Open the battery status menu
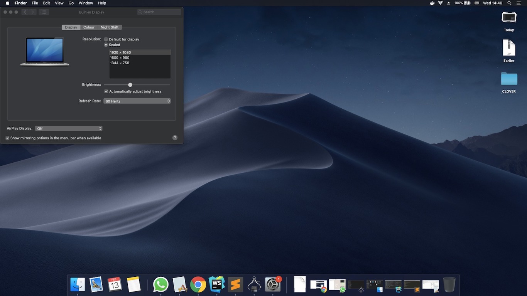Screen dimensions: 527x296 click(x=462, y=3)
